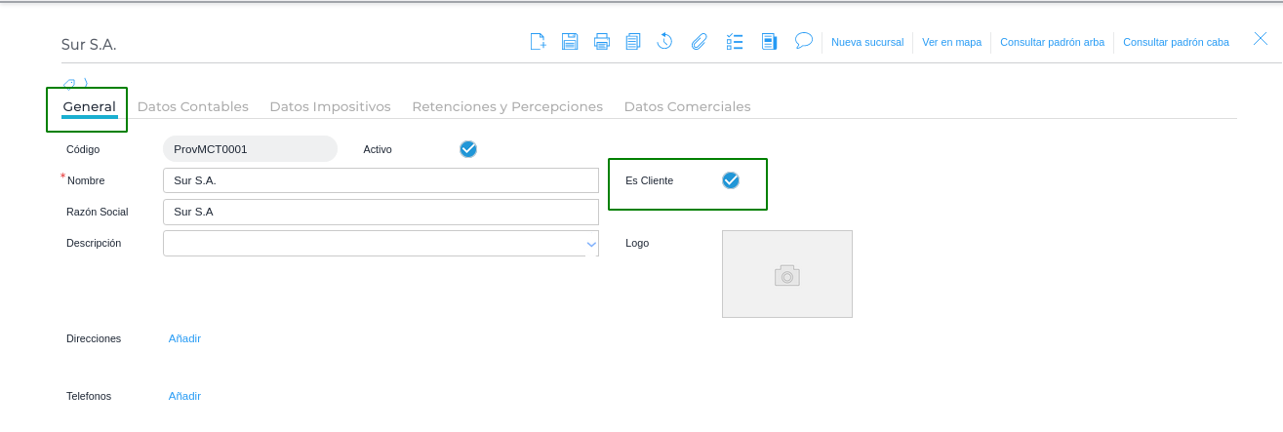Click the new document icon
Screen dimensions: 1283x432
point(538,41)
